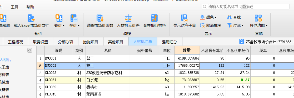Viewport: 294px width, 98px height.
Task: Switch to the 分部分项 tab
Action: point(66,42)
